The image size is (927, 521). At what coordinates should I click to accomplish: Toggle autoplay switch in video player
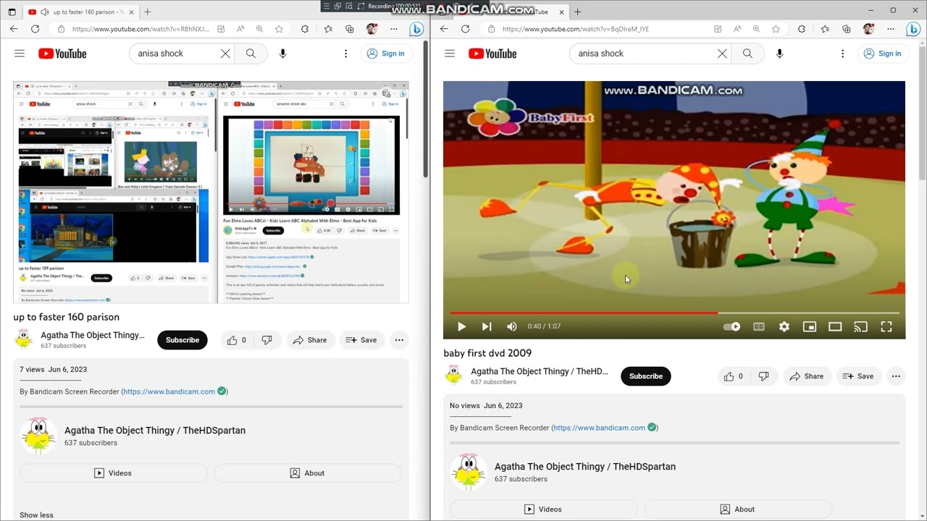(732, 326)
